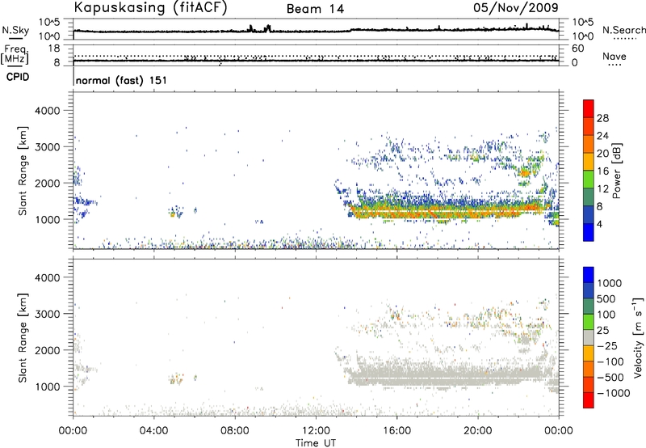Image resolution: width=646 pixels, height=448 pixels.
Task: Select the power panel Slant Range [km] label
Action: click(x=23, y=171)
